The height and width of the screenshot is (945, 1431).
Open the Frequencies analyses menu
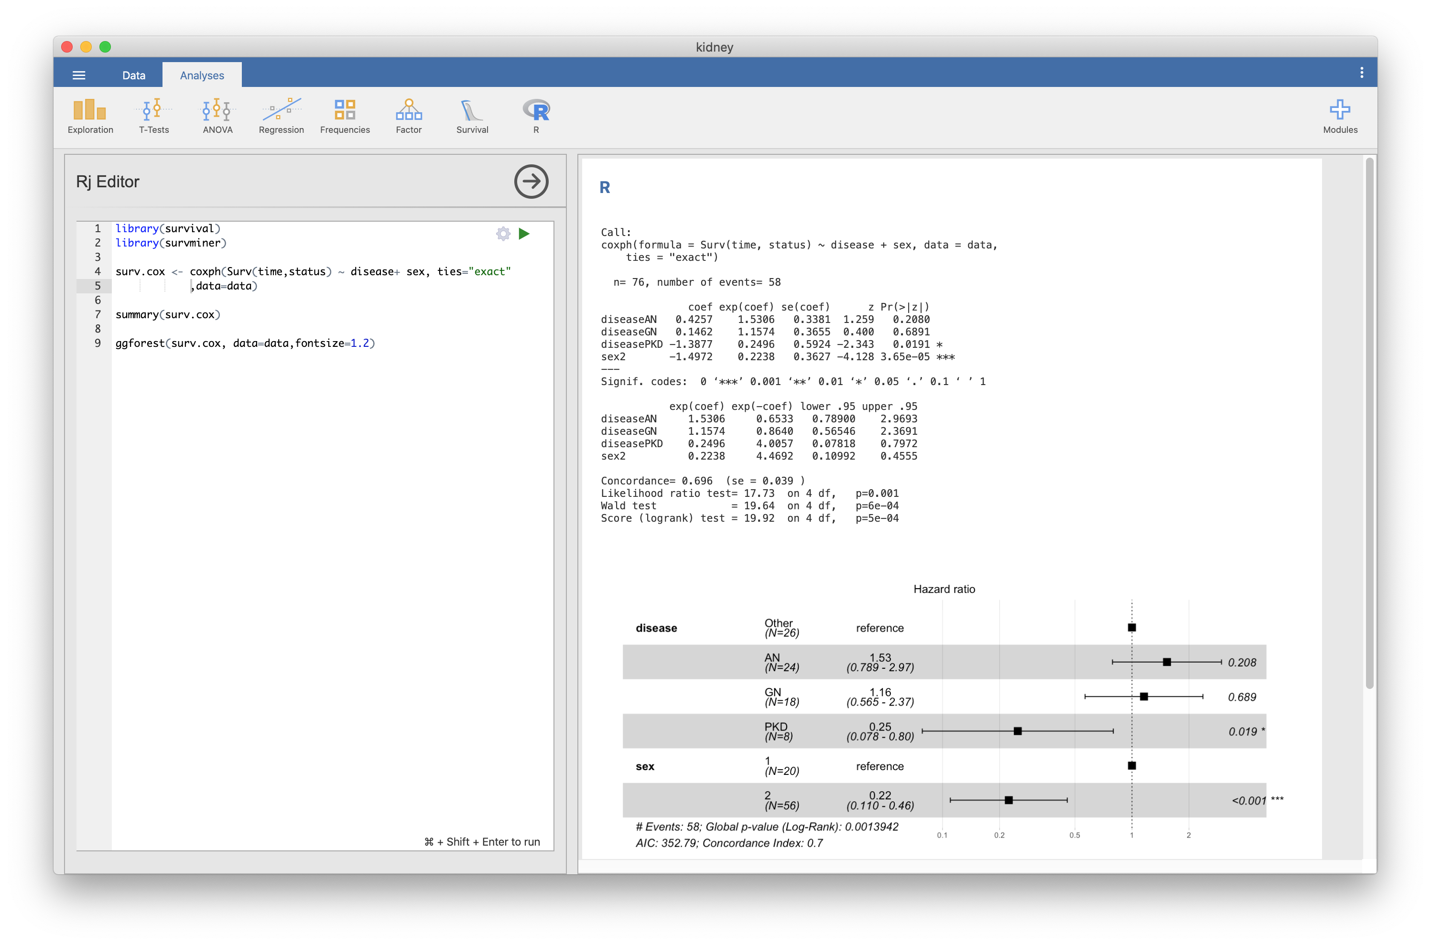click(345, 116)
